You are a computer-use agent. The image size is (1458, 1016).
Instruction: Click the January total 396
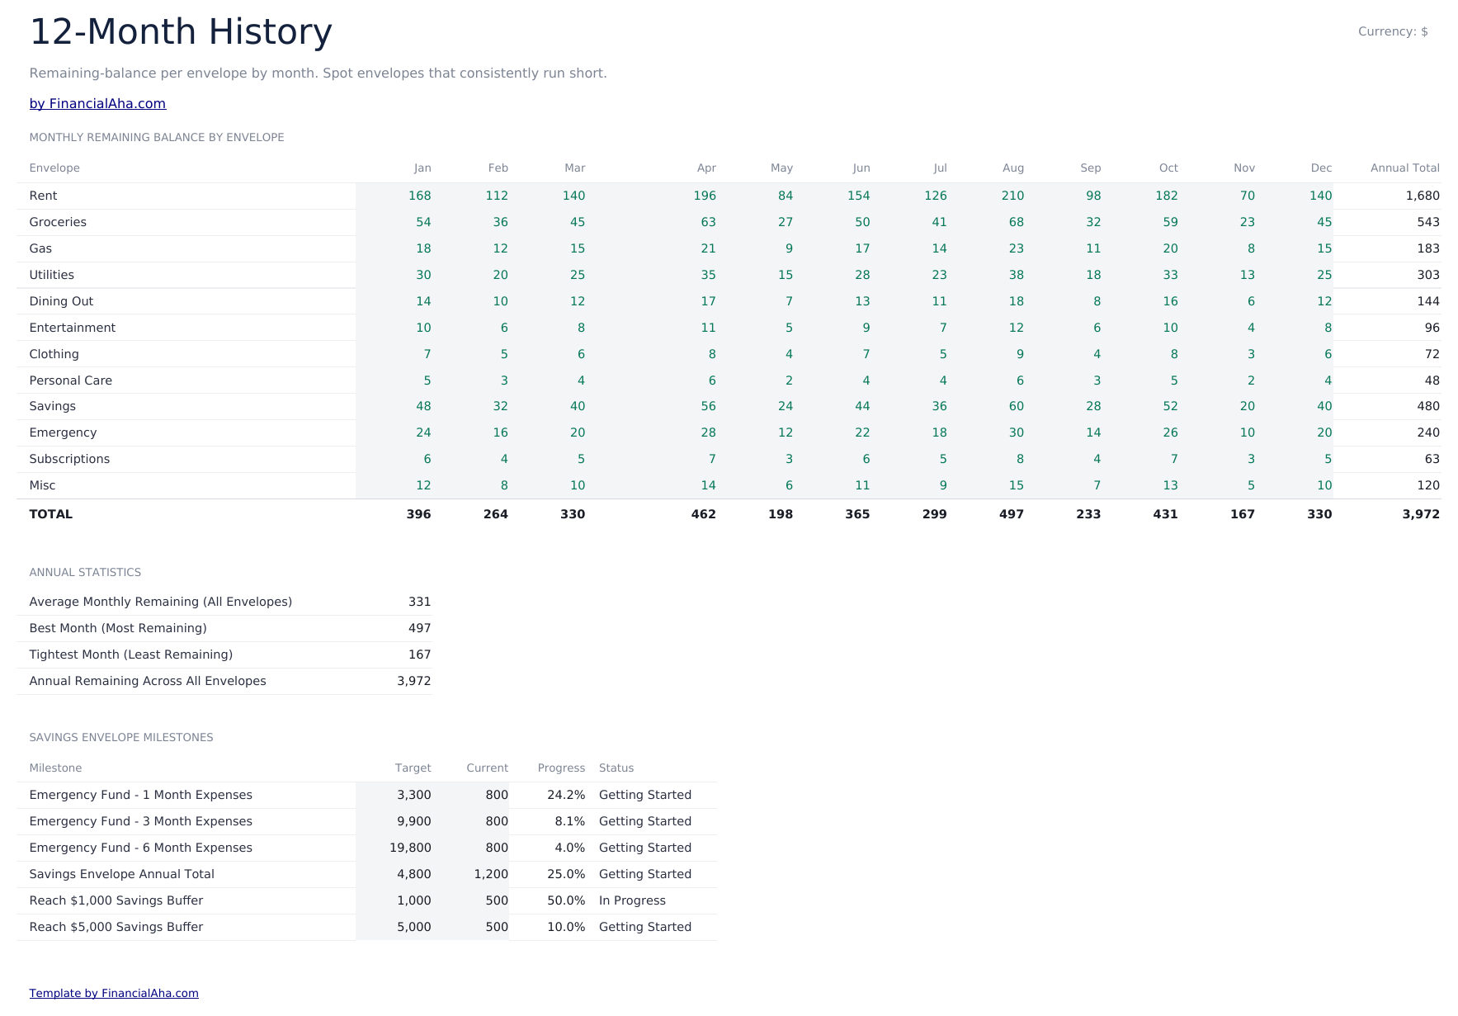(x=419, y=514)
